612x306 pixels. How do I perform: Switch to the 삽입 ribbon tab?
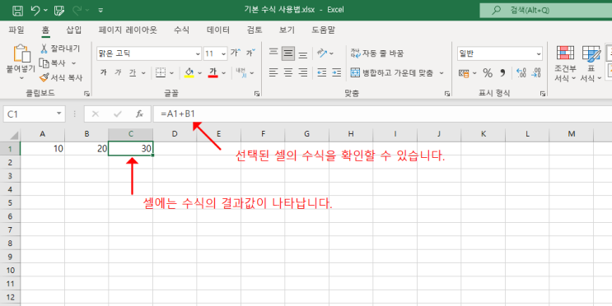74,30
